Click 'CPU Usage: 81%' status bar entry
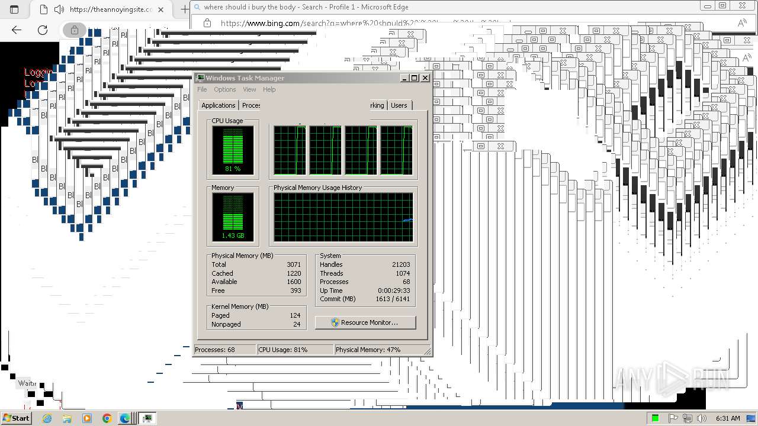Screen dimensions: 758x426 [295, 350]
